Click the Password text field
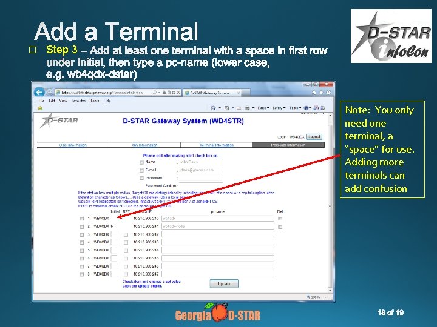 point(201,177)
